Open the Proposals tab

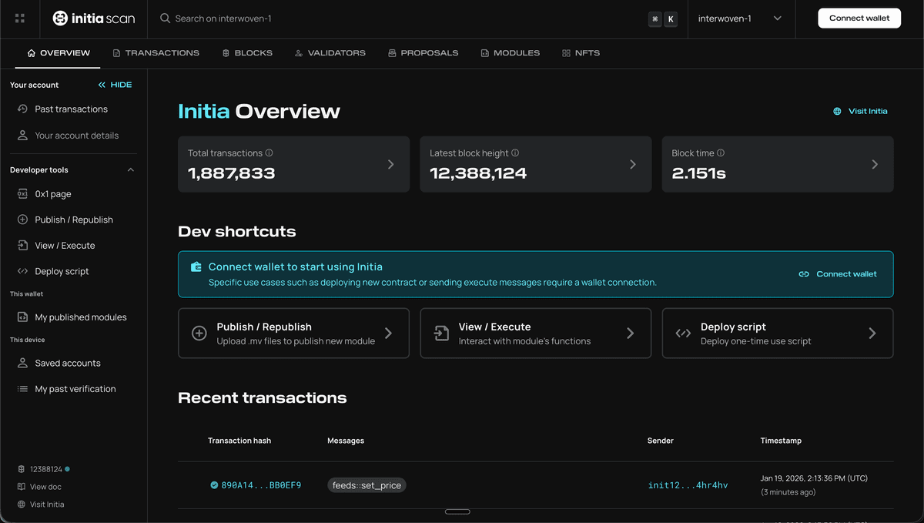coord(423,53)
